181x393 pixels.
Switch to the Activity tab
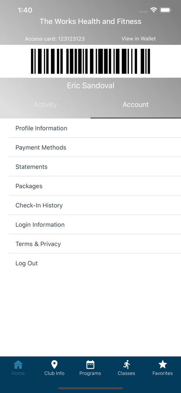[x=45, y=105]
